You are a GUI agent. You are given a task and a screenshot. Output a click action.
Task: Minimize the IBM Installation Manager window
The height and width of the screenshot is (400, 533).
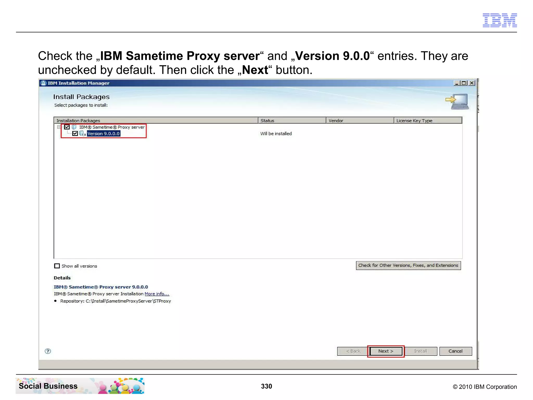456,83
